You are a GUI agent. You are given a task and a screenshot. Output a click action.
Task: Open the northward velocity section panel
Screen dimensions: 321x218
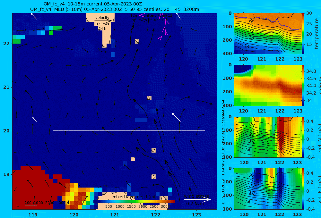click(x=268, y=137)
